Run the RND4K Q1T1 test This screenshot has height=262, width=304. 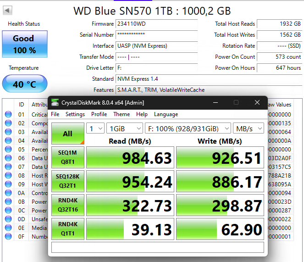68,229
